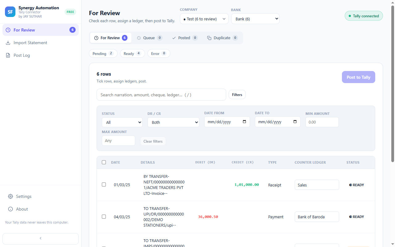This screenshot has height=247, width=395.
Task: Click the READY status of the Bank of Baroda row
Action: [356, 217]
